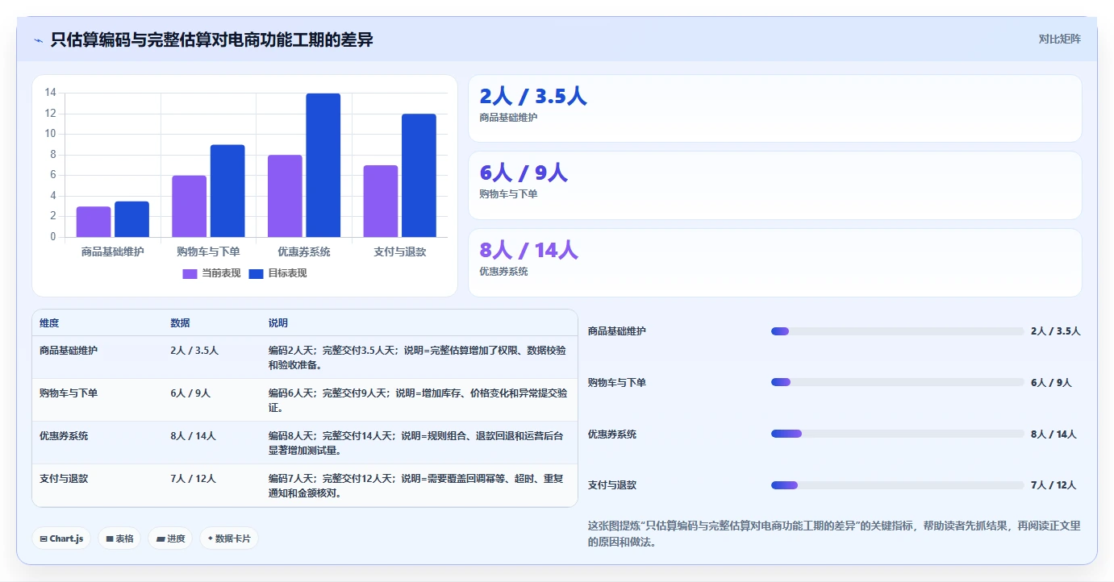Click the 支付与退款 progress row label
This screenshot has width=1114, height=582.
[x=612, y=485]
